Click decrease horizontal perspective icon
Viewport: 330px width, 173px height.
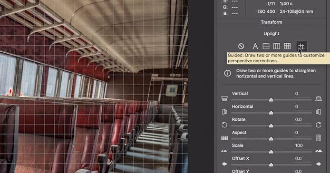tap(224, 112)
